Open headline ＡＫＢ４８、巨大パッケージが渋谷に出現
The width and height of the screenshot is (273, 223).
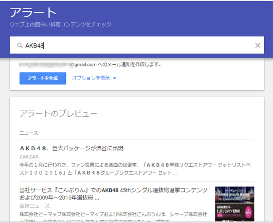[x=71, y=148]
